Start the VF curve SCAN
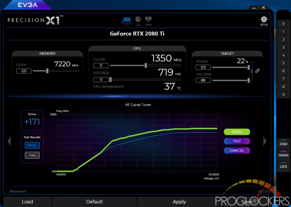The height and width of the screenshot is (207, 291). (x=237, y=132)
